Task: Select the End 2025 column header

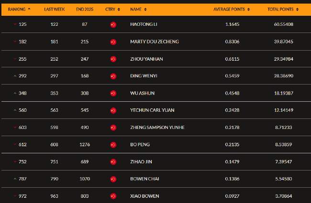Action: coord(85,9)
